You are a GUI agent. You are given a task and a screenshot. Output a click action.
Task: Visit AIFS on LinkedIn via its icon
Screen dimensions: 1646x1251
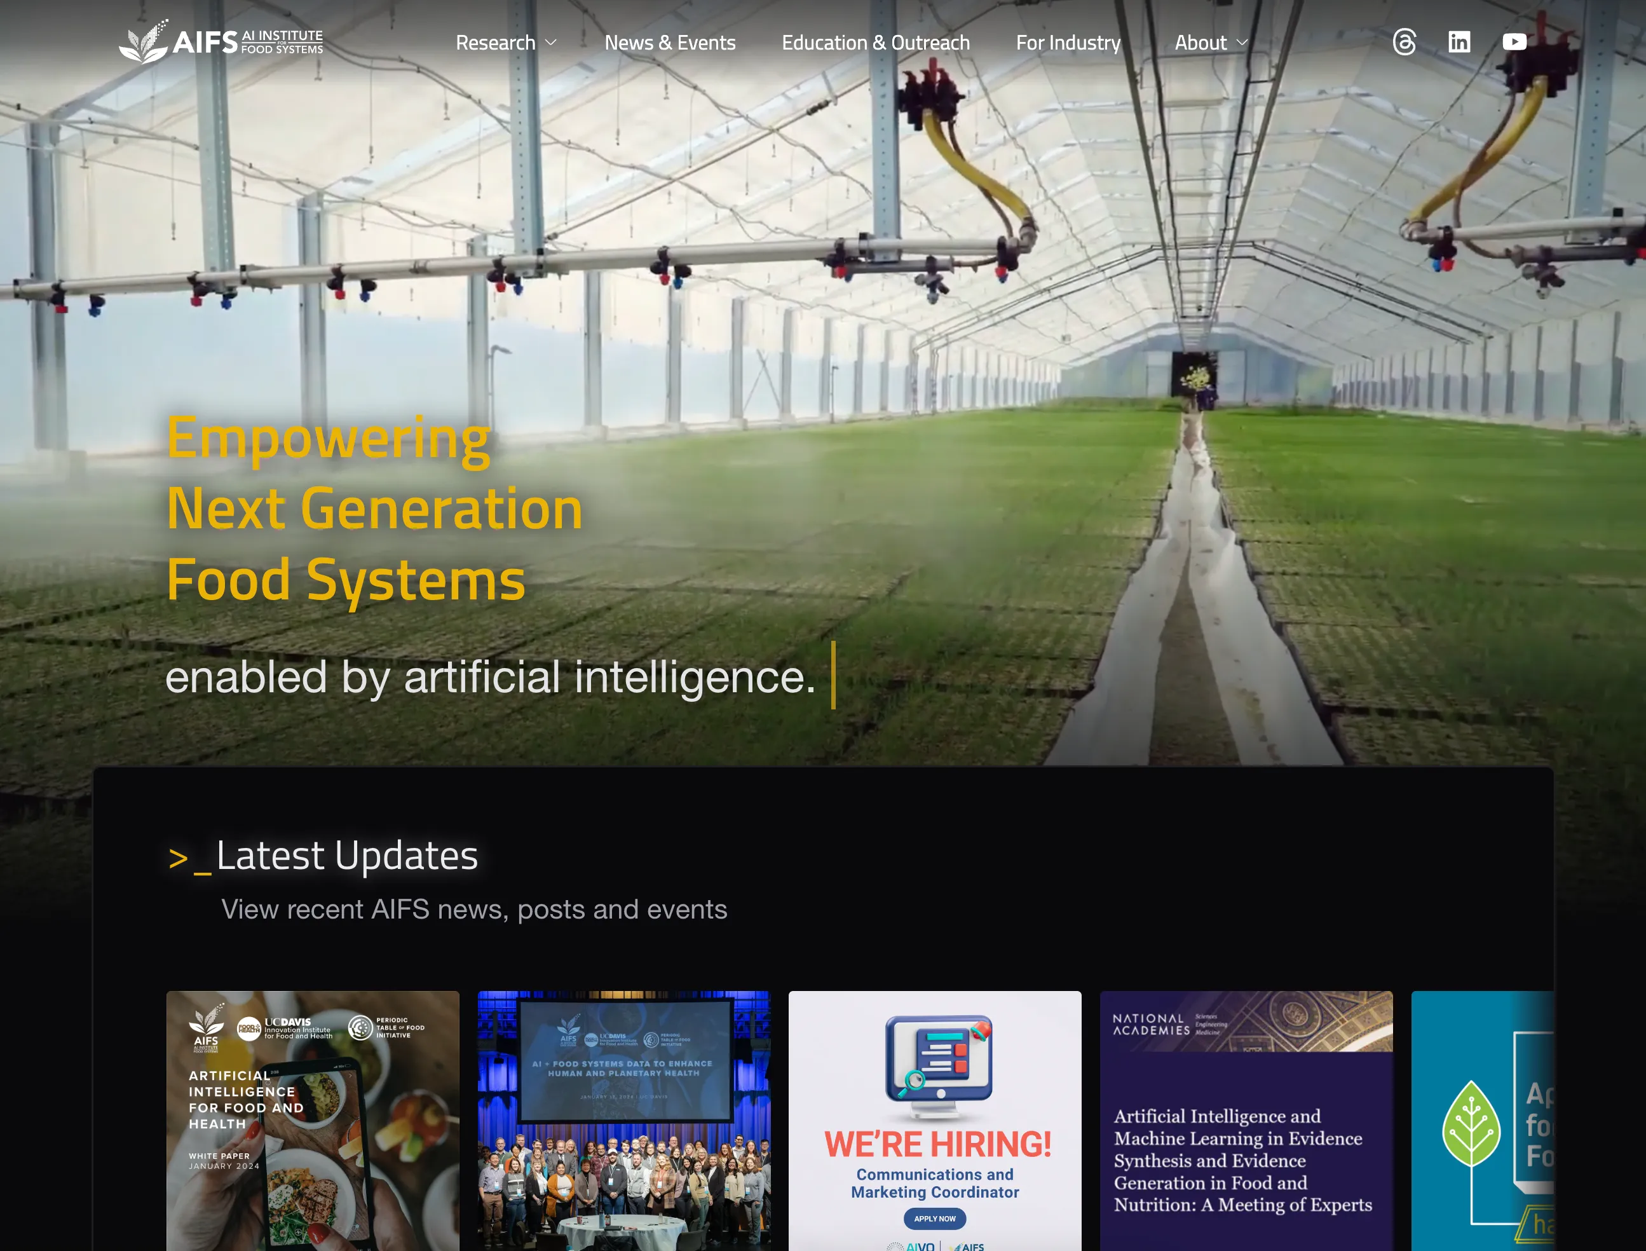coord(1459,43)
